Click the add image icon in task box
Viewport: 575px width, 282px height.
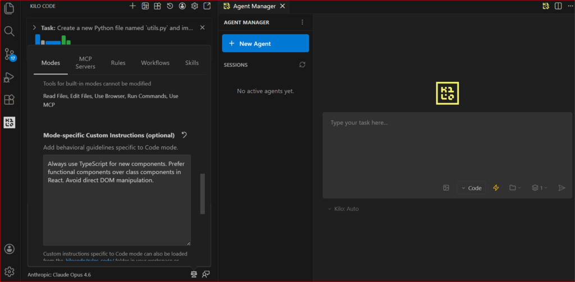point(446,188)
